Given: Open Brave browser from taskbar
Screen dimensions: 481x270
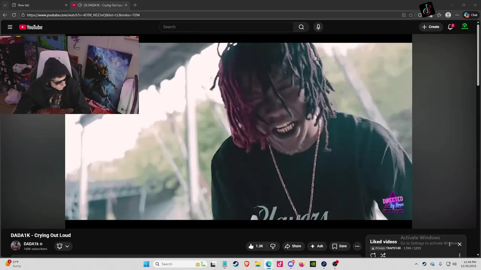Looking at the screenshot, I should [247, 264].
